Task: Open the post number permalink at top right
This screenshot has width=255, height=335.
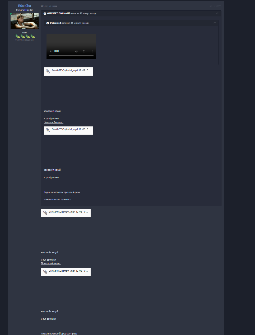Action: (x=217, y=6)
